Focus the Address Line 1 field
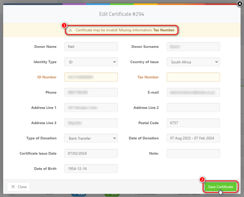 point(91,108)
